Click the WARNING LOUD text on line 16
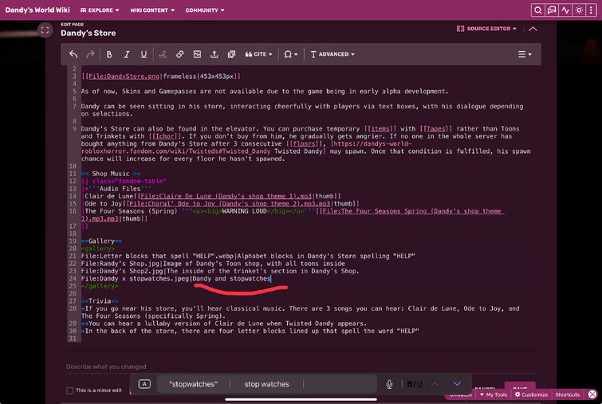 pos(244,211)
